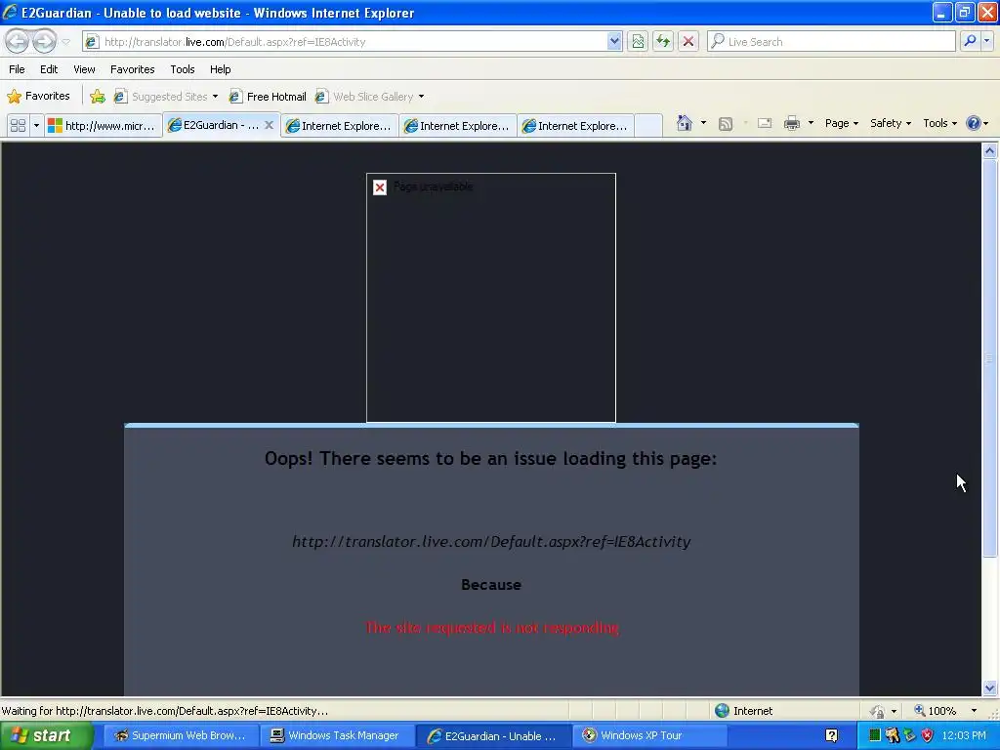This screenshot has height=750, width=1000.
Task: Open recent pages dropdown next to Forward
Action: pos(65,42)
